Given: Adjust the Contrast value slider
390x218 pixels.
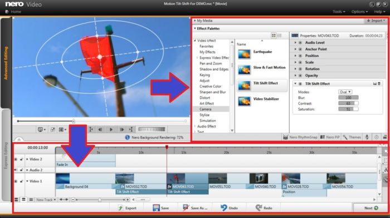Looking at the screenshot, I should 348,103.
